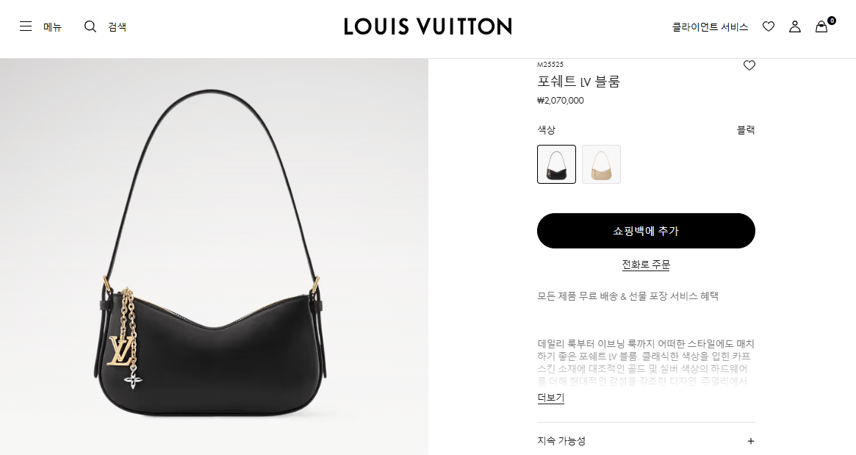
Task: Select the beige color swatch
Action: coord(601,165)
